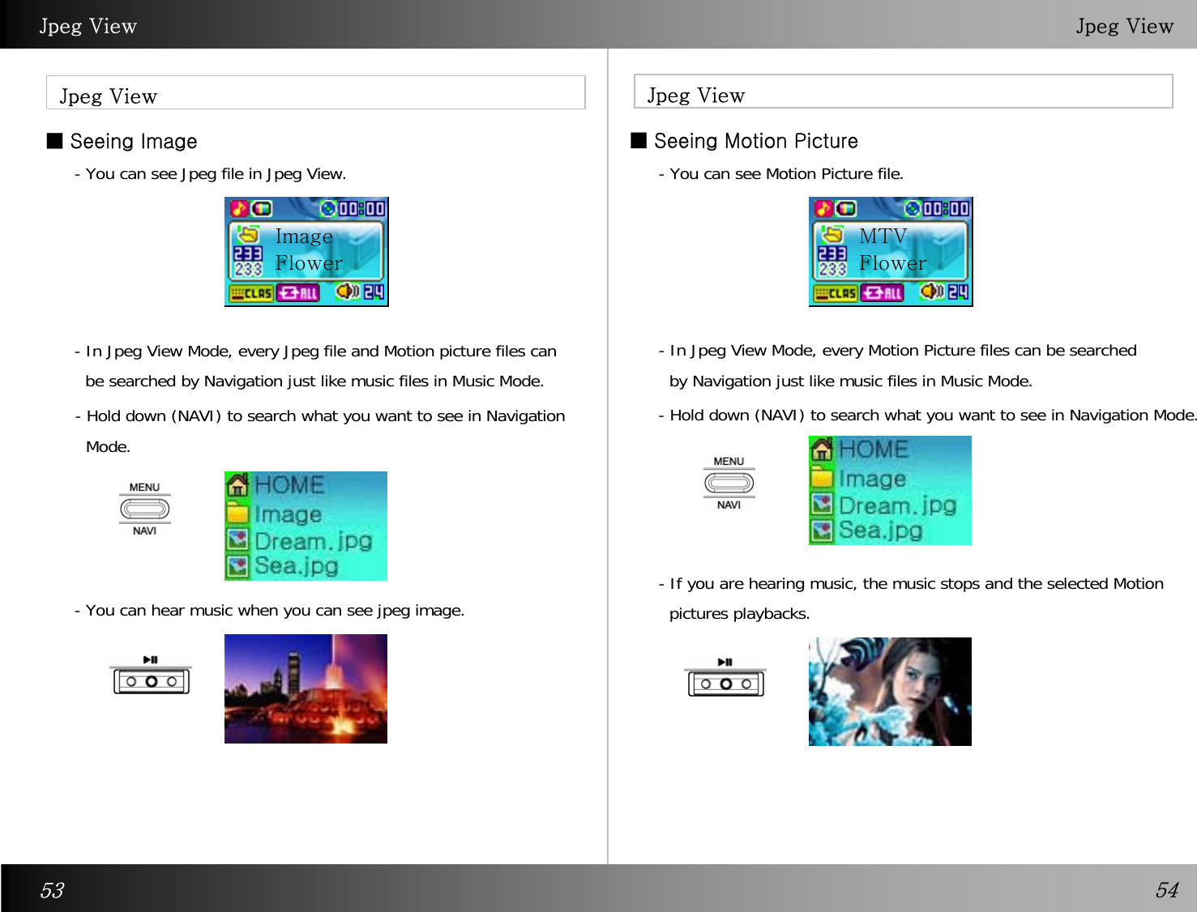
Task: Click the yellow folder icon beside Image text
Action: coord(248,235)
